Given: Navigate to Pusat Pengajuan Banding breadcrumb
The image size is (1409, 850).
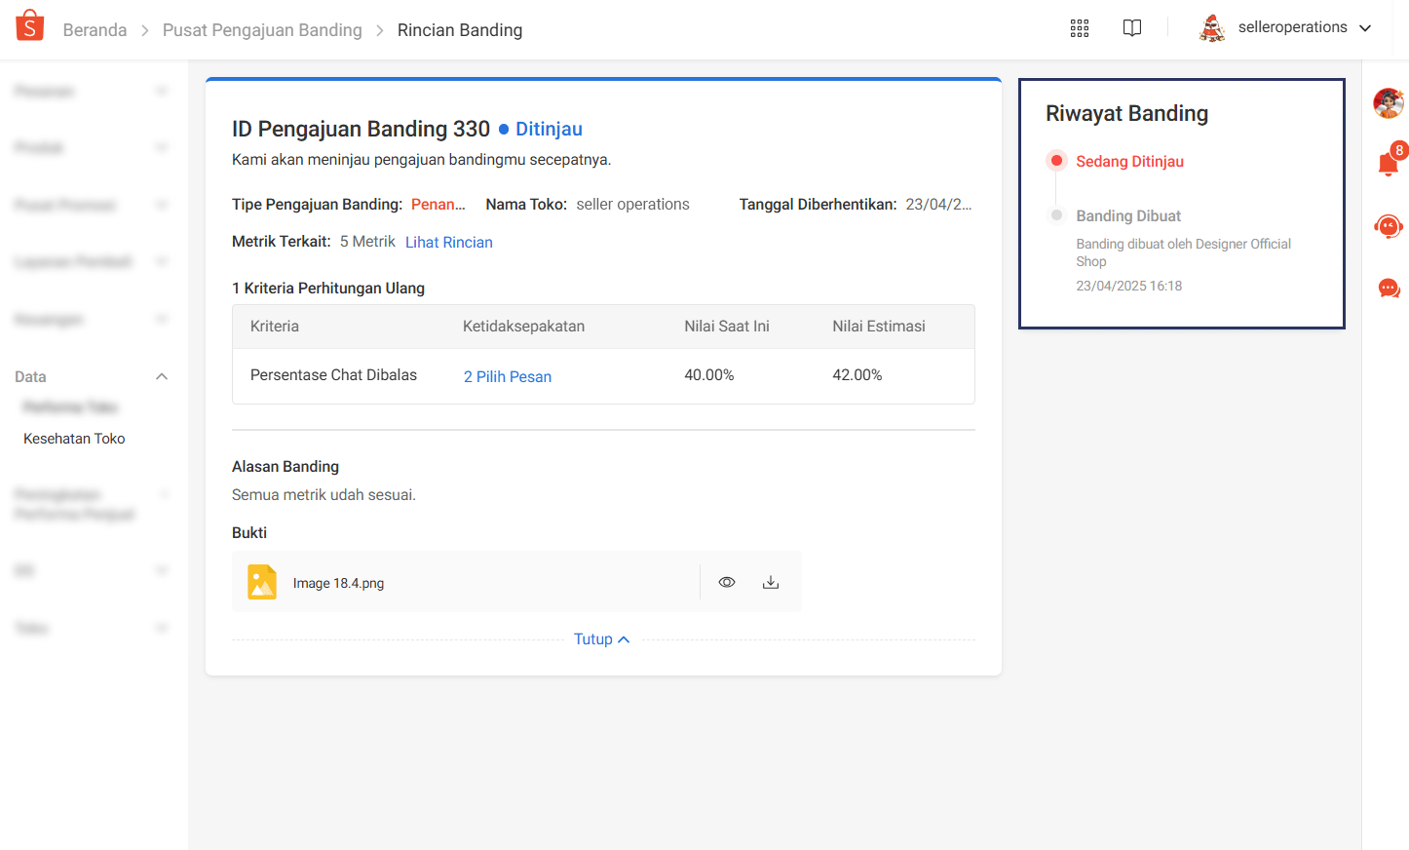Looking at the screenshot, I should coord(262,30).
